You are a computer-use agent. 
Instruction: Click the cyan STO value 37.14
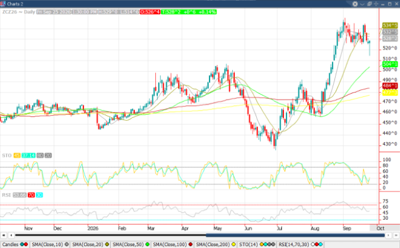(x=28, y=155)
